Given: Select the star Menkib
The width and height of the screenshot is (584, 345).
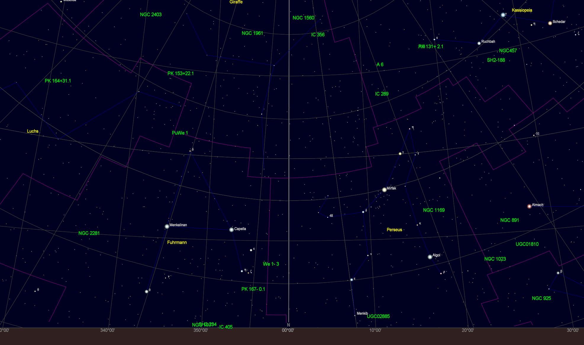Looking at the screenshot, I should click(x=355, y=315).
